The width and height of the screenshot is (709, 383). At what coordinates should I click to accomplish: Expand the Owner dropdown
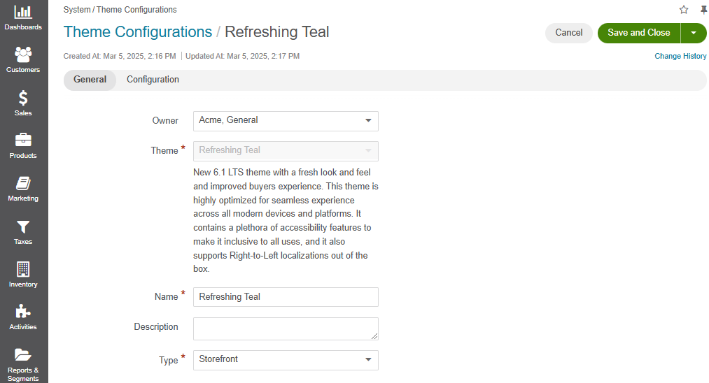286,121
